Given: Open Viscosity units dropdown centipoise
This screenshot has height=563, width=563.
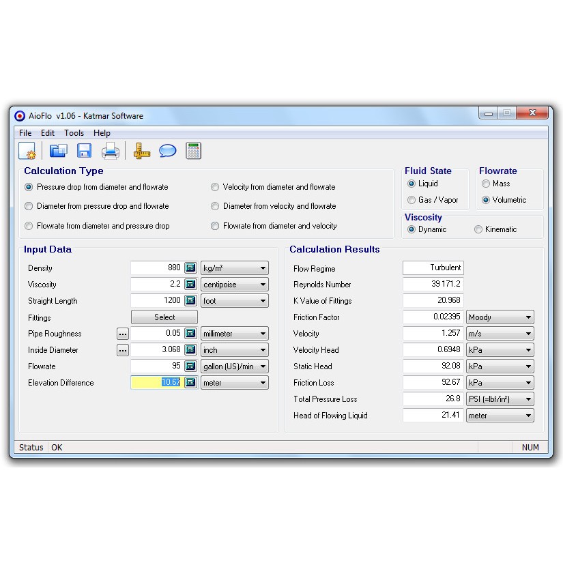Looking at the screenshot, I should click(x=235, y=285).
